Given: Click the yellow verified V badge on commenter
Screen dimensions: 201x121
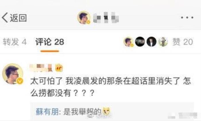Looking at the screenshot, I should [20, 81].
